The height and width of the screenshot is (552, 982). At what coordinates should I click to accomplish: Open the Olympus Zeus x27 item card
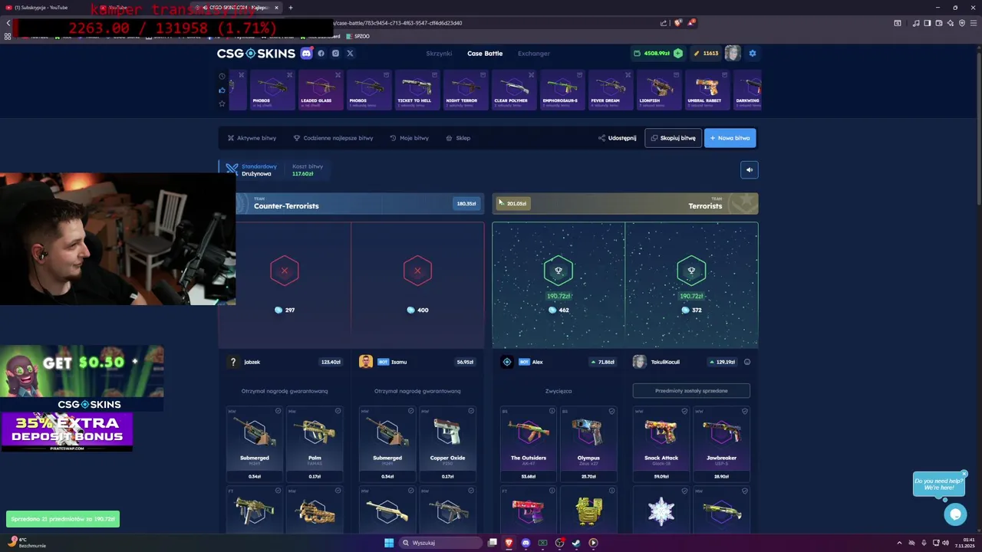[x=588, y=444]
